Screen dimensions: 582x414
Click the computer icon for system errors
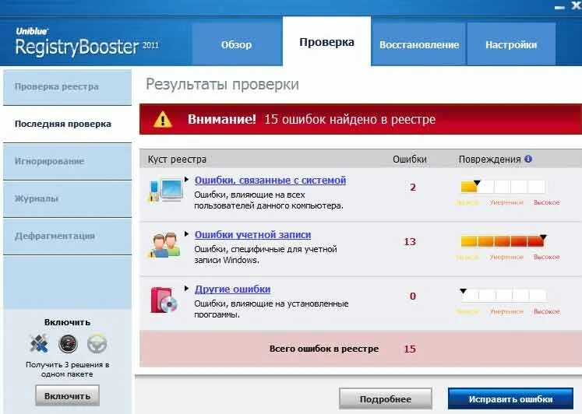click(x=166, y=191)
